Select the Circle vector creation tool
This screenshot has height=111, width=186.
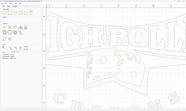pyautogui.click(x=5, y=13)
